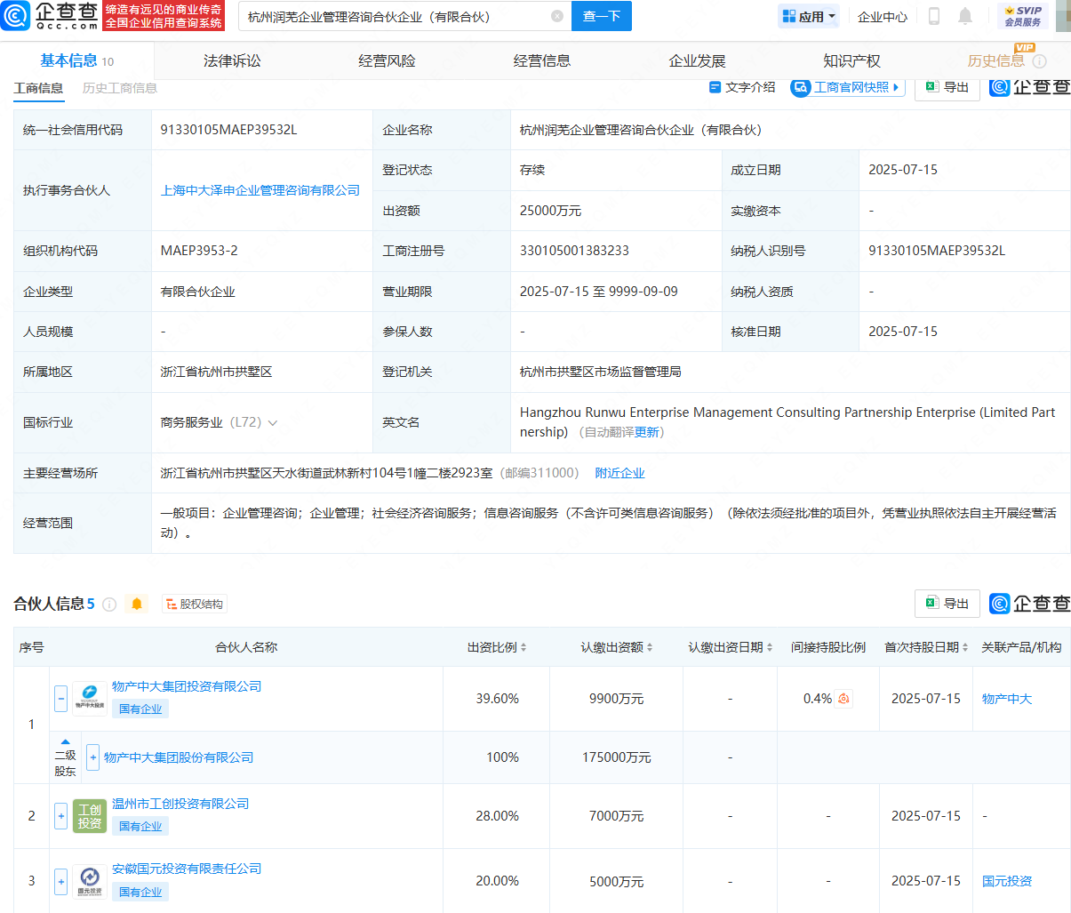
Task: Click 国有企业 tag under 物产中大集团投资
Action: point(140,709)
